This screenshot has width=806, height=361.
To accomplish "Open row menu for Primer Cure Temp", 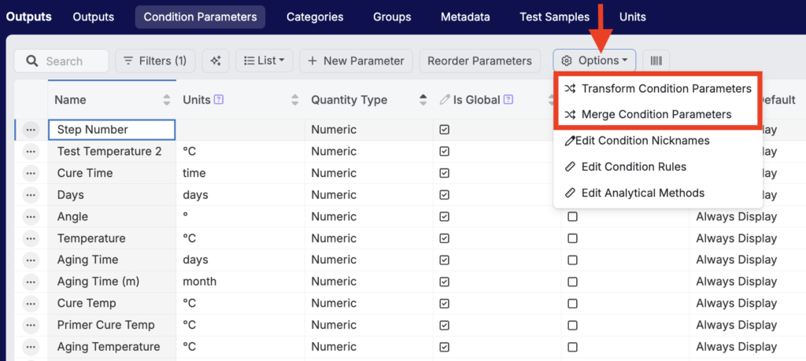I will pos(31,325).
